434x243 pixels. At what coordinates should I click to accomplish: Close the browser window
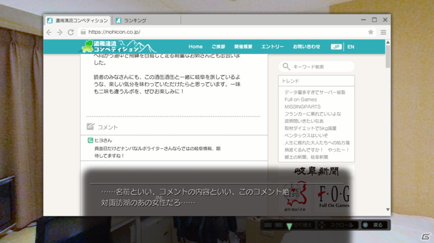(385, 20)
